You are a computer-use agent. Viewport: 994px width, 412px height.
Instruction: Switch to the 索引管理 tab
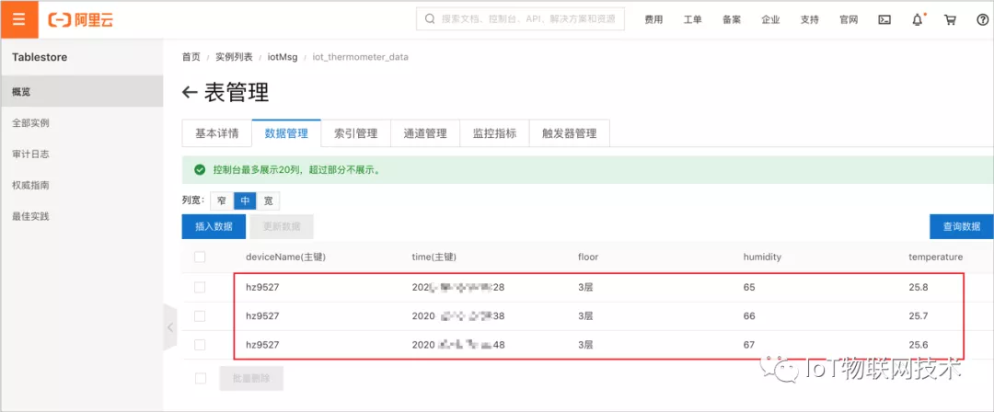(355, 133)
